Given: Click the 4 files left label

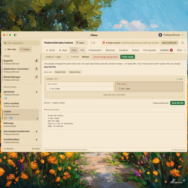Looking at the screenshot, I should 75,57.
